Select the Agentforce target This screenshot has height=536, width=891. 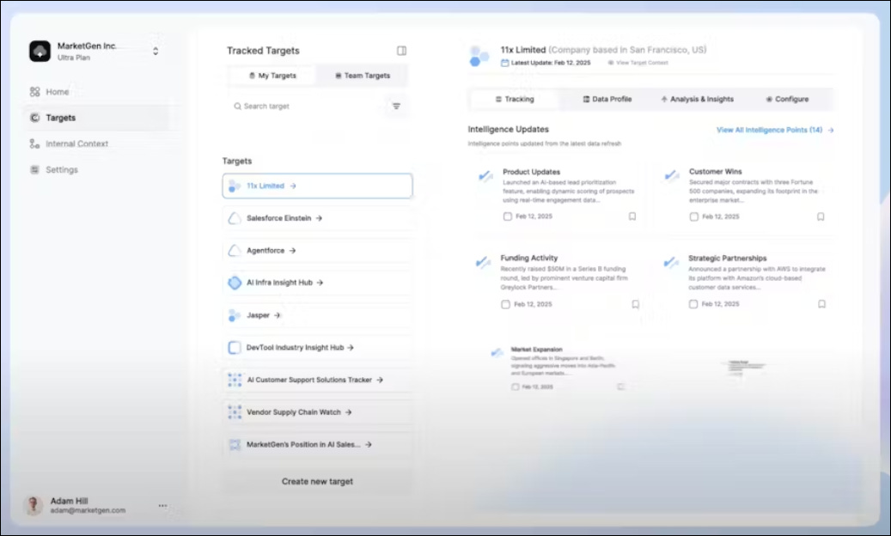tap(317, 251)
